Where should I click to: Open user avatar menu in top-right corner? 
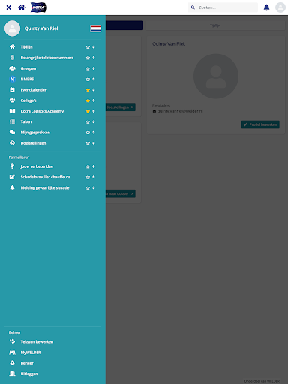[x=280, y=7]
